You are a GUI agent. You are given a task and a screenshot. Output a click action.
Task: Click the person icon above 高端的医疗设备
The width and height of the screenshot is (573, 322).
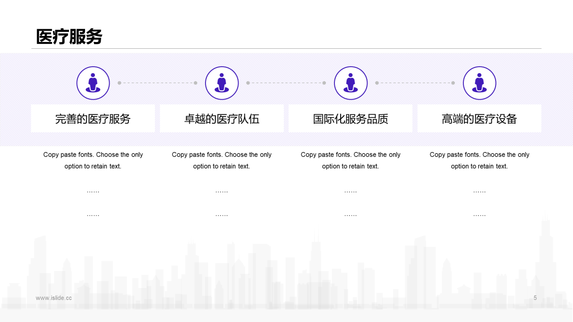[x=479, y=83]
